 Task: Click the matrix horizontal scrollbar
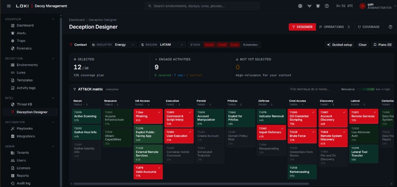click(x=191, y=184)
